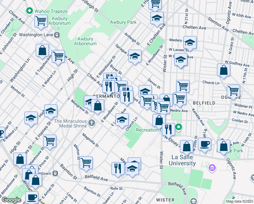Open the La Salle University museum icon
The image size is (254, 204).
[x=212, y=168]
